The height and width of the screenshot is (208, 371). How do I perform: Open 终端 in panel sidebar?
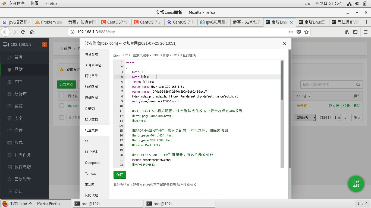(x=24, y=142)
